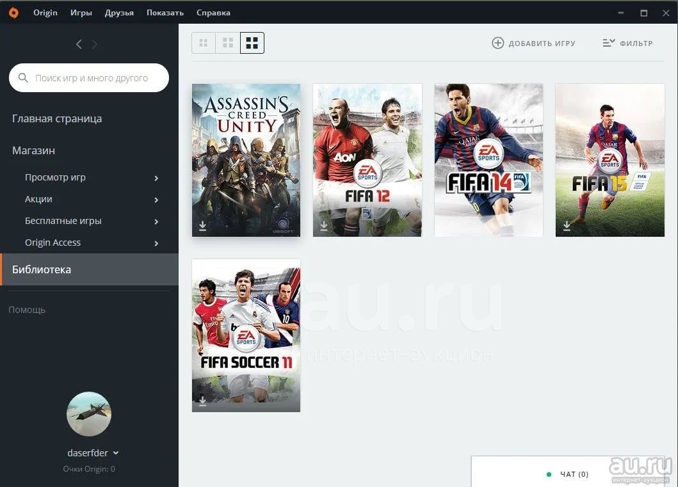The image size is (678, 487).
Task: Go back with the left arrow
Action: pos(79,44)
